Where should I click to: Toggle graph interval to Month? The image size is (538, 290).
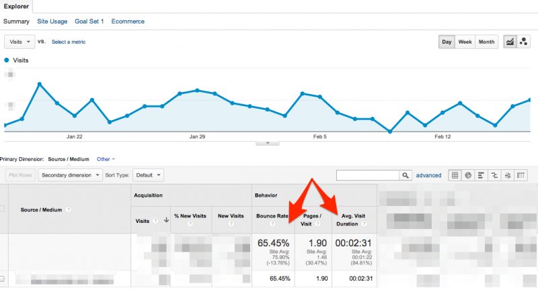click(x=486, y=42)
